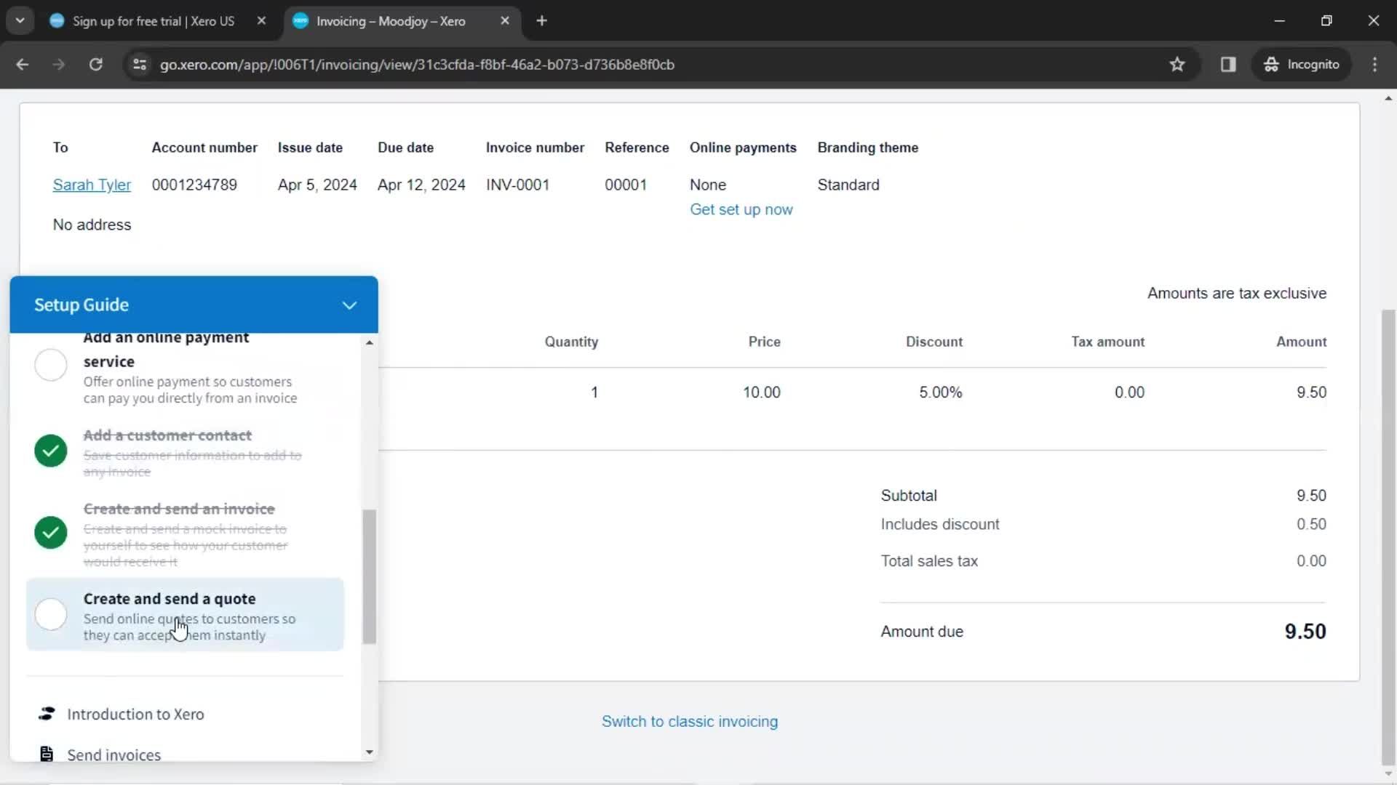Select the online payment service step circle
Screen dimensions: 1397x785
(x=51, y=365)
